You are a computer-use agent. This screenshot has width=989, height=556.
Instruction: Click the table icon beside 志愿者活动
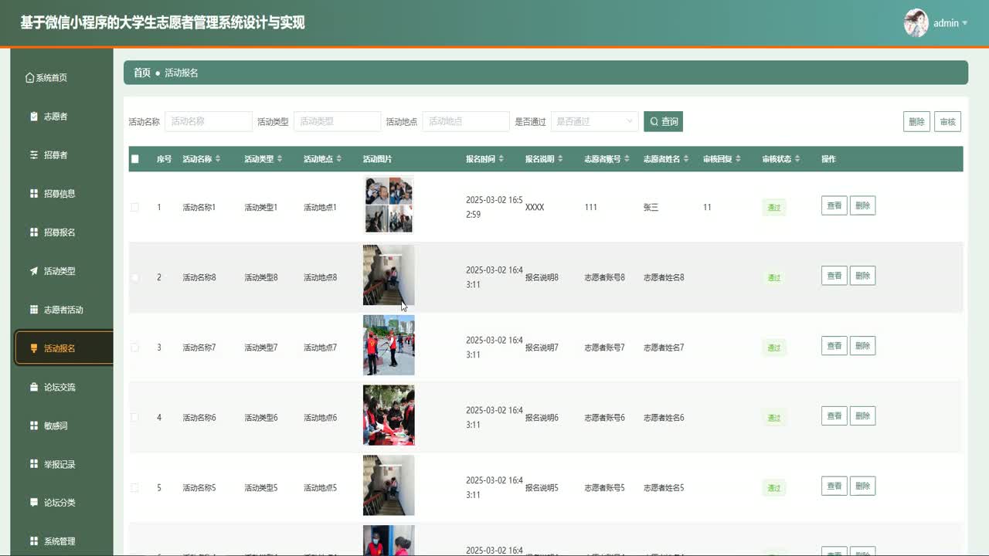pyautogui.click(x=34, y=310)
